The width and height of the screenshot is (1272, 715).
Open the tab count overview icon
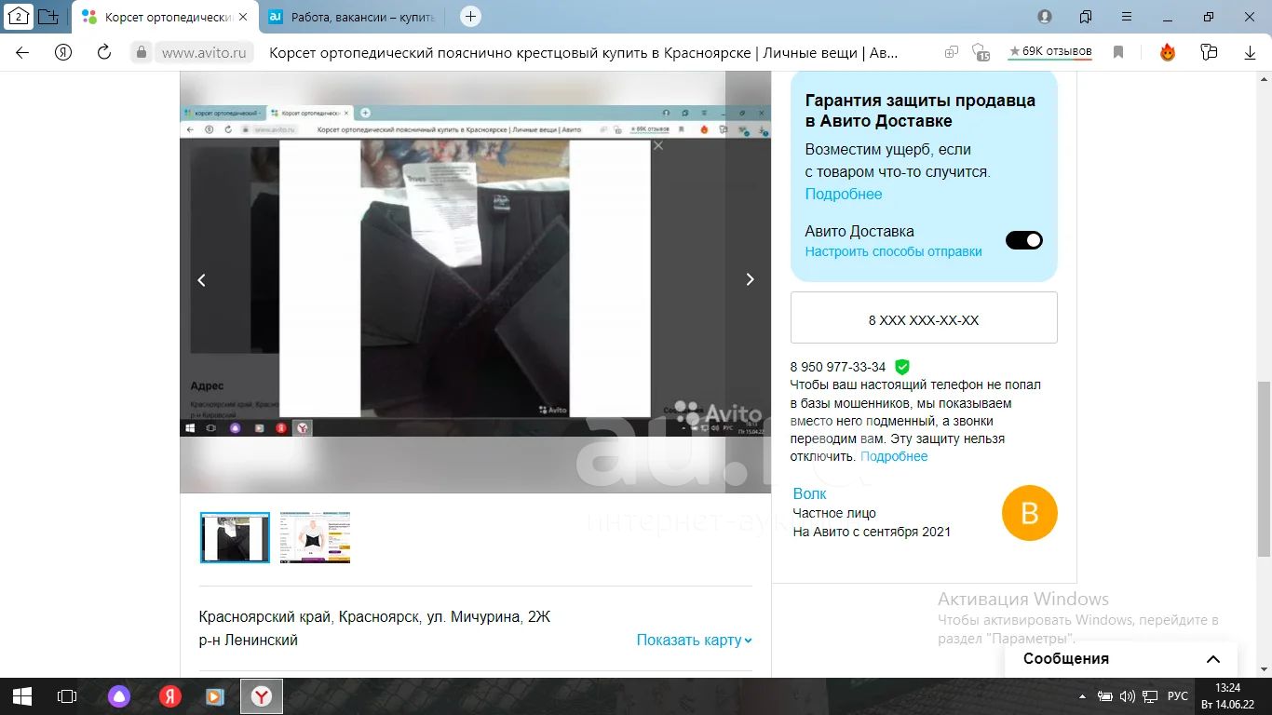[x=18, y=17]
